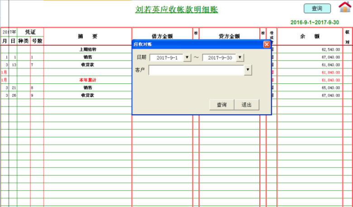Click the 余额 column header
This screenshot has width=353, height=207.
(x=310, y=36)
